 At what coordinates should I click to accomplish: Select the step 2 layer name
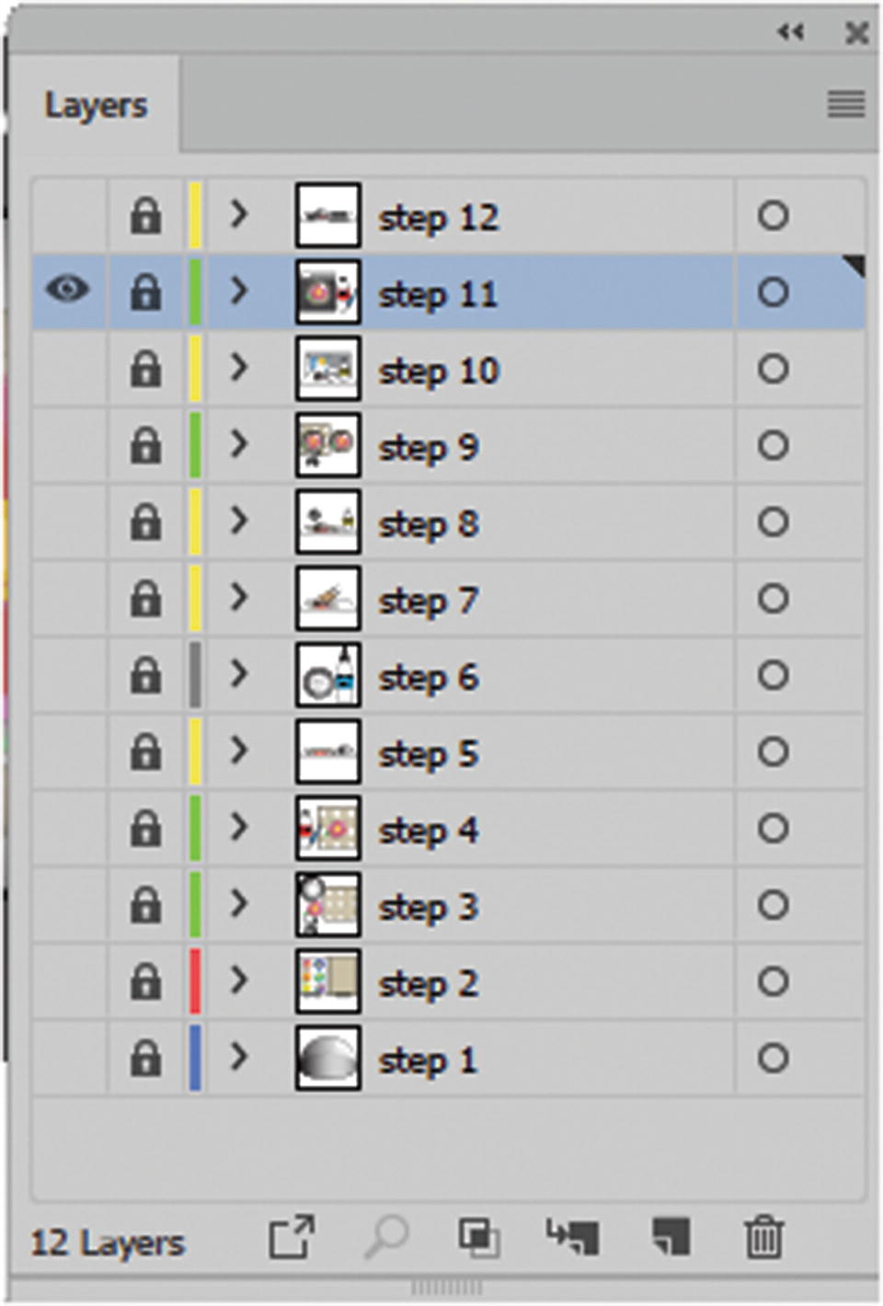(429, 984)
